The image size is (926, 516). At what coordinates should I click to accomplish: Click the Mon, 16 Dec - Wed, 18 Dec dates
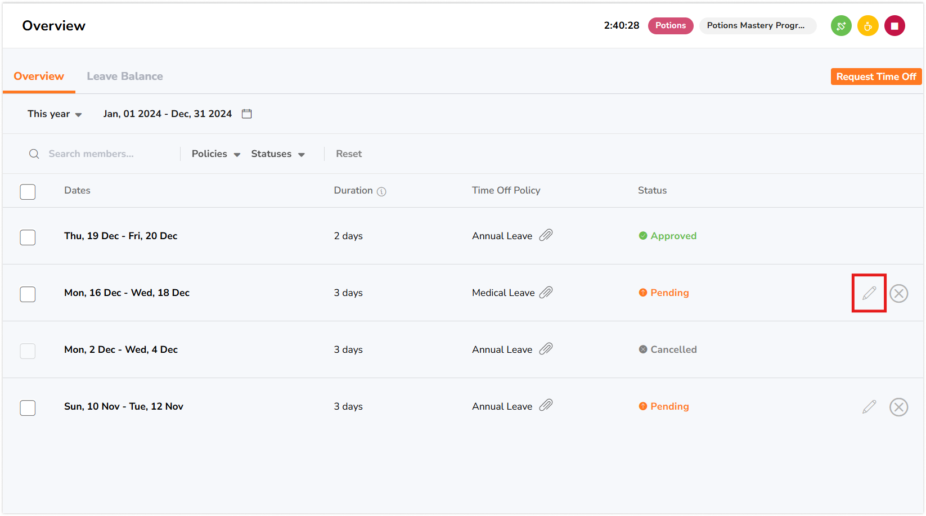point(127,293)
